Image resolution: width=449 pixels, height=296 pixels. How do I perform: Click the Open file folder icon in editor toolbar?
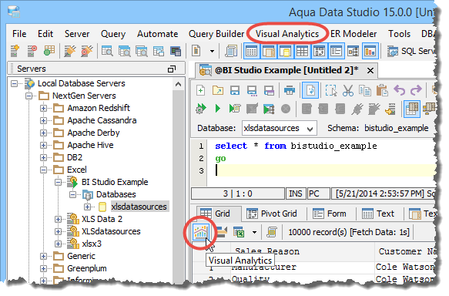218,90
